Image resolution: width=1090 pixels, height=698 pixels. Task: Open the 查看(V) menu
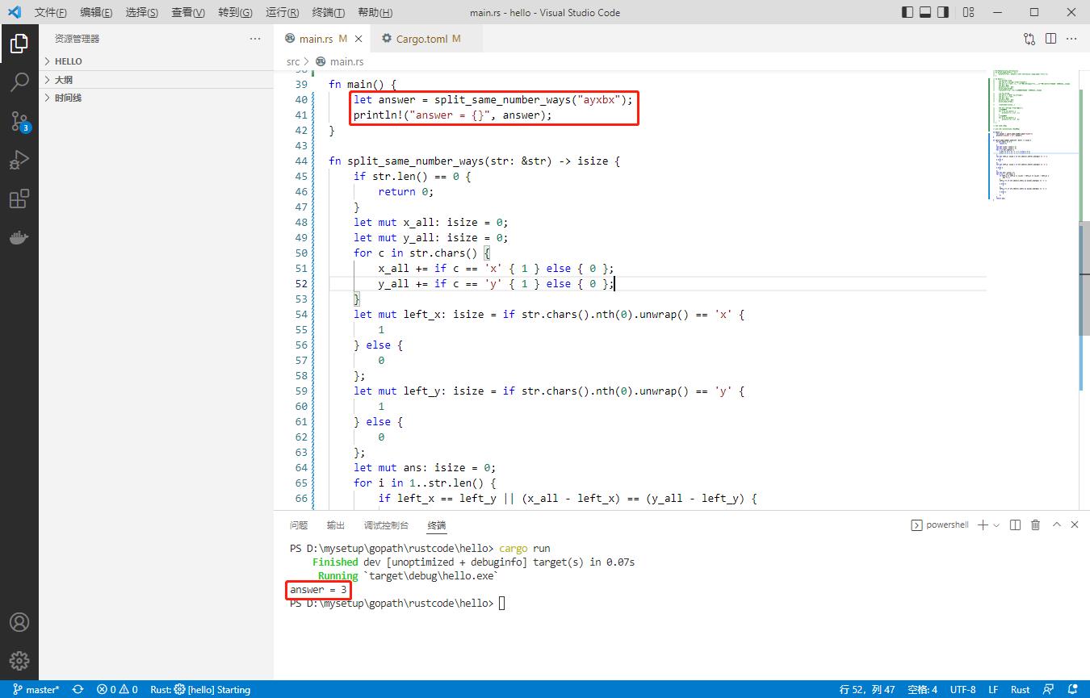click(x=188, y=13)
